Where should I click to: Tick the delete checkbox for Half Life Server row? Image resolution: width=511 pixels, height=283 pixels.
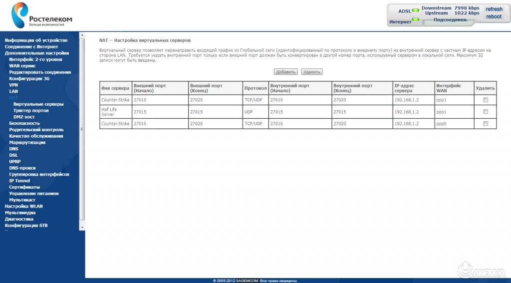pos(485,111)
